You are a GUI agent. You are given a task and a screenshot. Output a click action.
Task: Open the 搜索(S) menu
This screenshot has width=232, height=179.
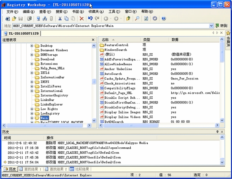61,12
